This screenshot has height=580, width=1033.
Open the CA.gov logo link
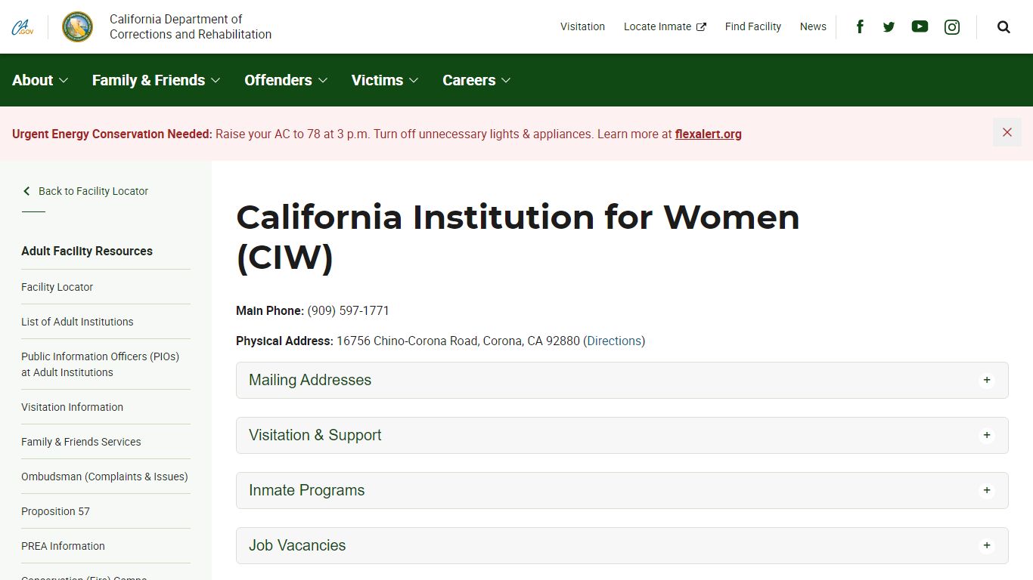23,27
